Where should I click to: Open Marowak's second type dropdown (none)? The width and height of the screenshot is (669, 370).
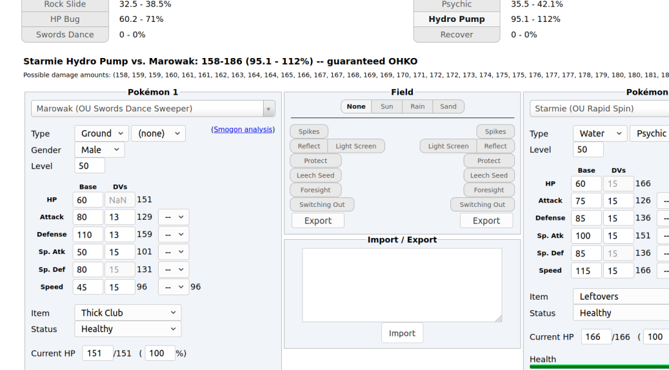(x=158, y=133)
